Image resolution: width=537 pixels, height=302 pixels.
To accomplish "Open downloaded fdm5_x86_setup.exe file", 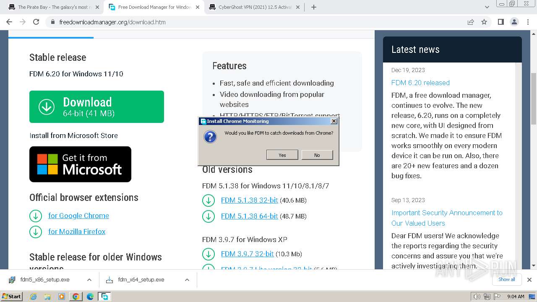I will tap(45, 280).
